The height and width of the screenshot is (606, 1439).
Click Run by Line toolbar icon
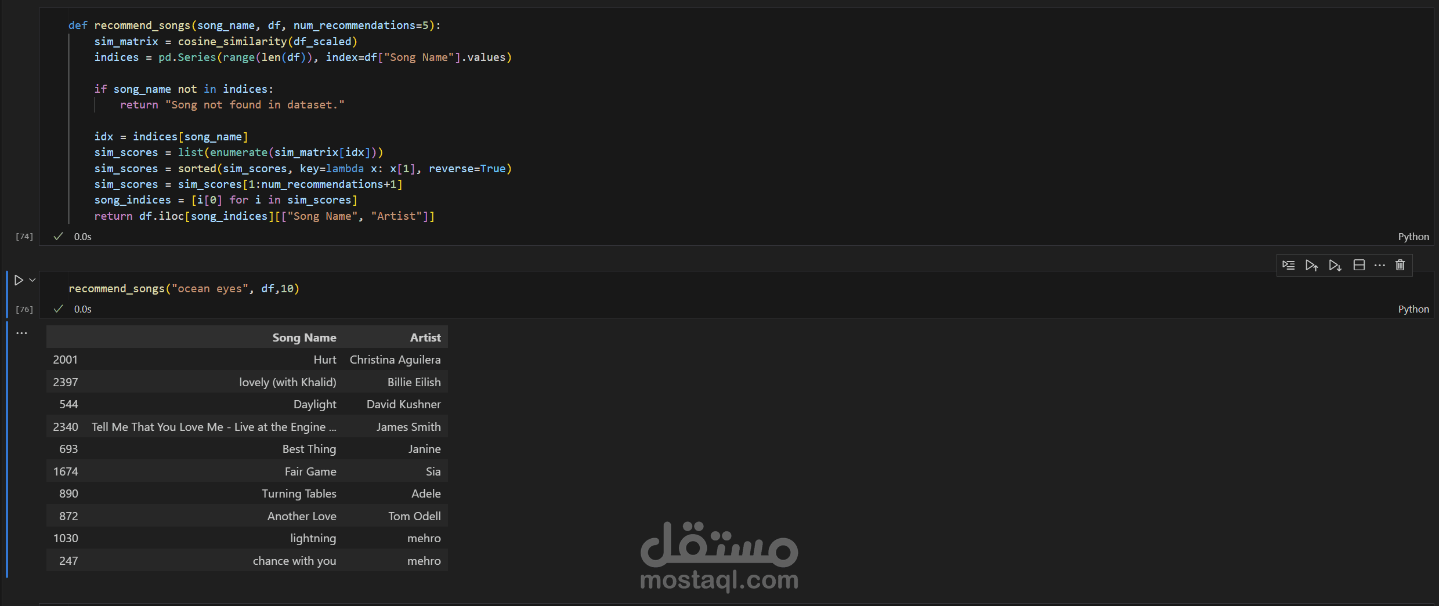click(x=1288, y=265)
